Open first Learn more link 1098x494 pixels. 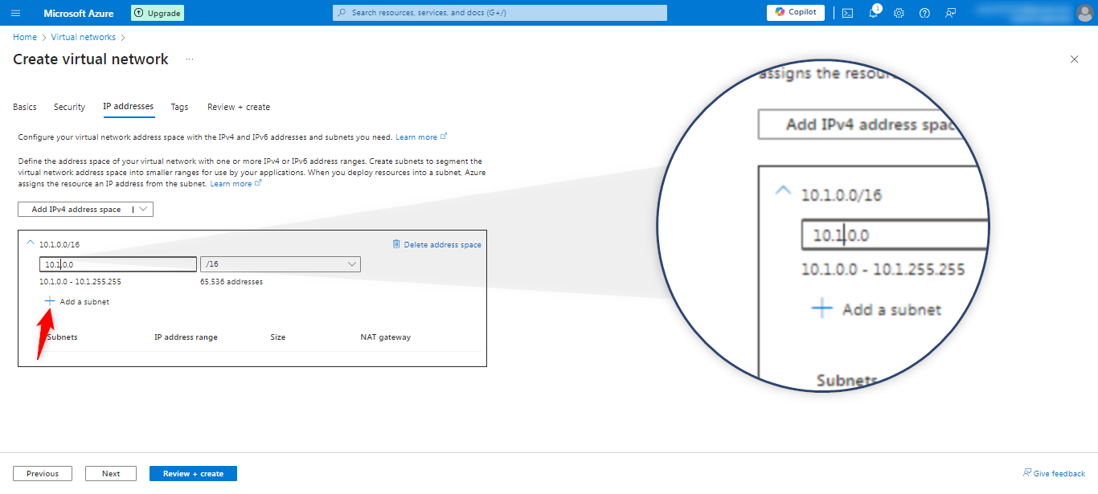(x=421, y=137)
